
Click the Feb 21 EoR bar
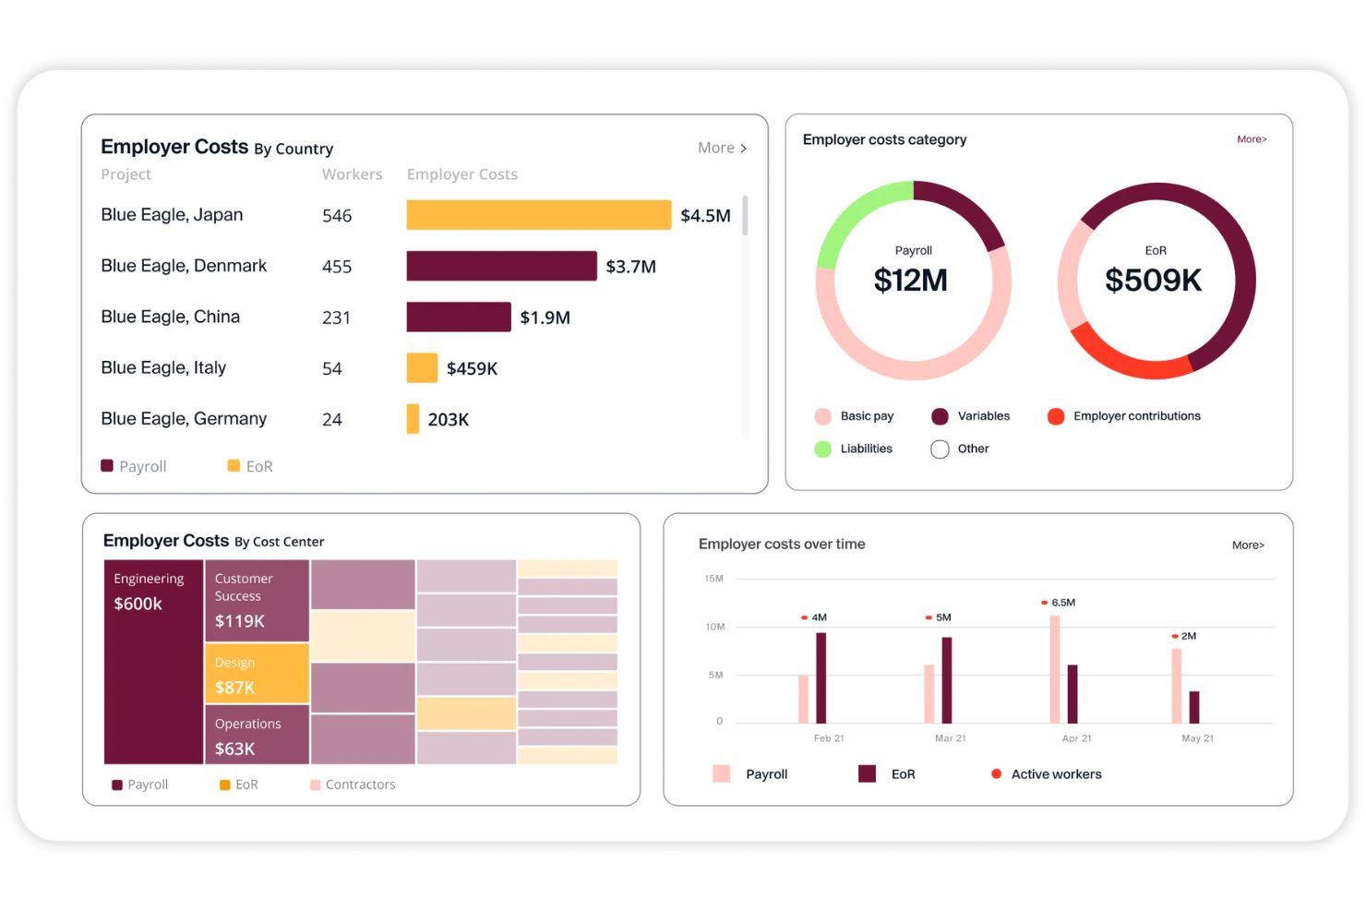pyautogui.click(x=821, y=677)
